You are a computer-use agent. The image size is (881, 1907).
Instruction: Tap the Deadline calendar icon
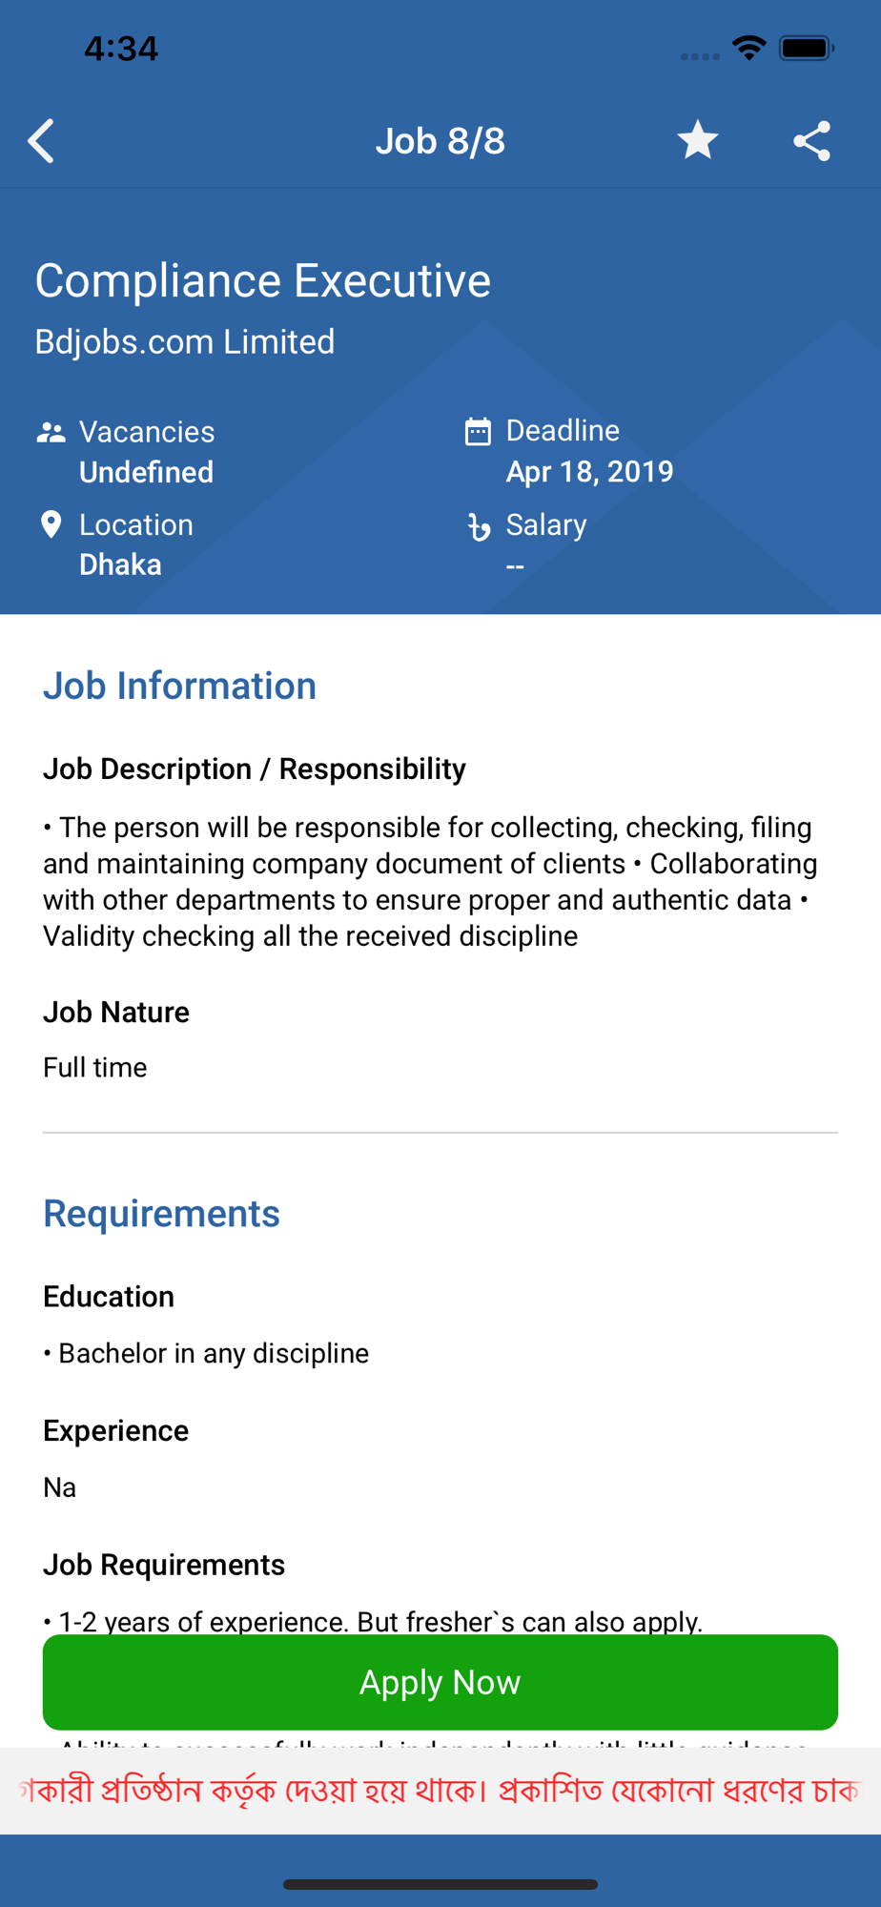(x=478, y=432)
